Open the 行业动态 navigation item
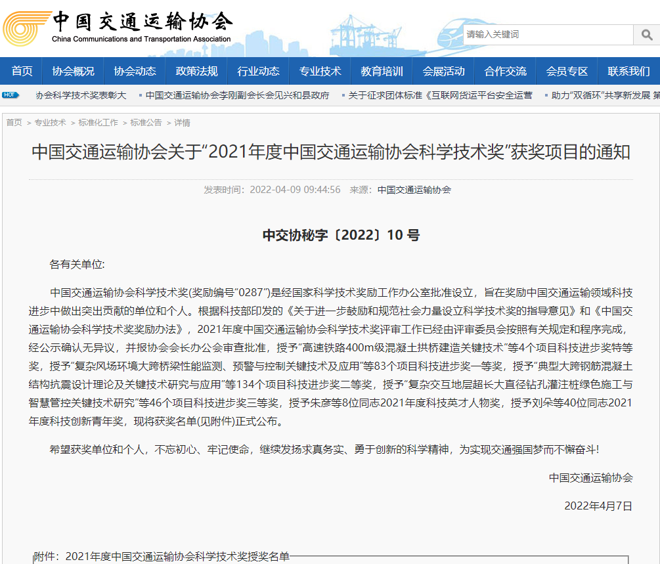The image size is (660, 564). click(x=259, y=71)
